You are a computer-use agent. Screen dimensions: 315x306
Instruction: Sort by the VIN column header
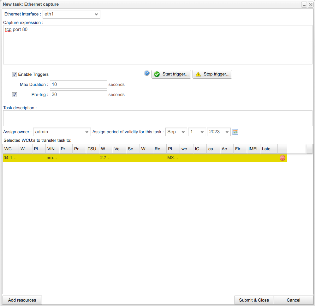[x=52, y=149]
